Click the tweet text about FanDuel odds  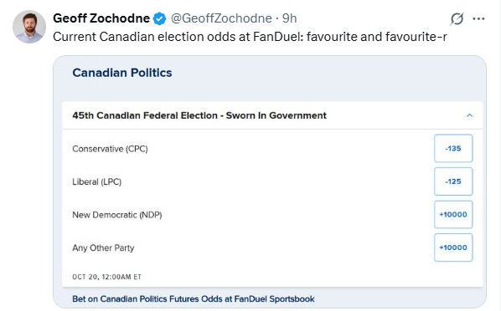click(250, 37)
